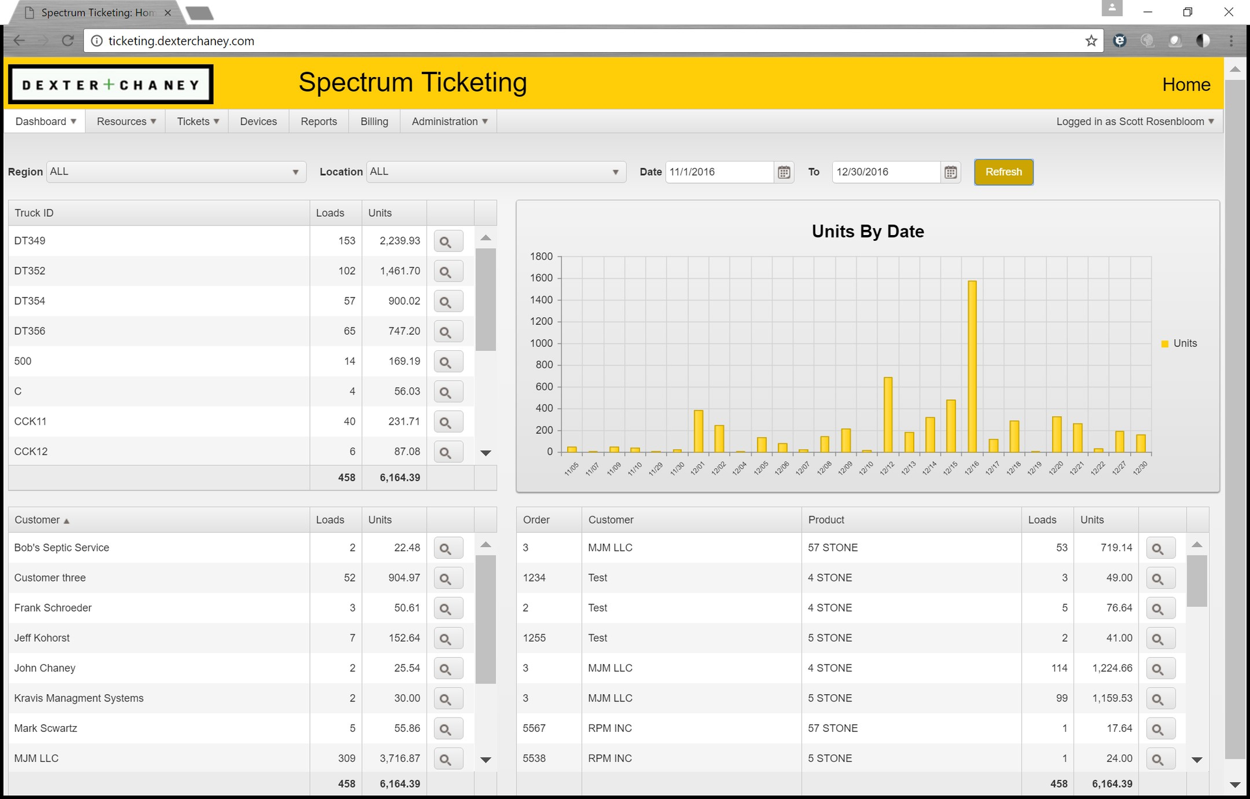Screen dimensions: 1250x799
Task: Click the Home link in header
Action: pyautogui.click(x=1186, y=85)
